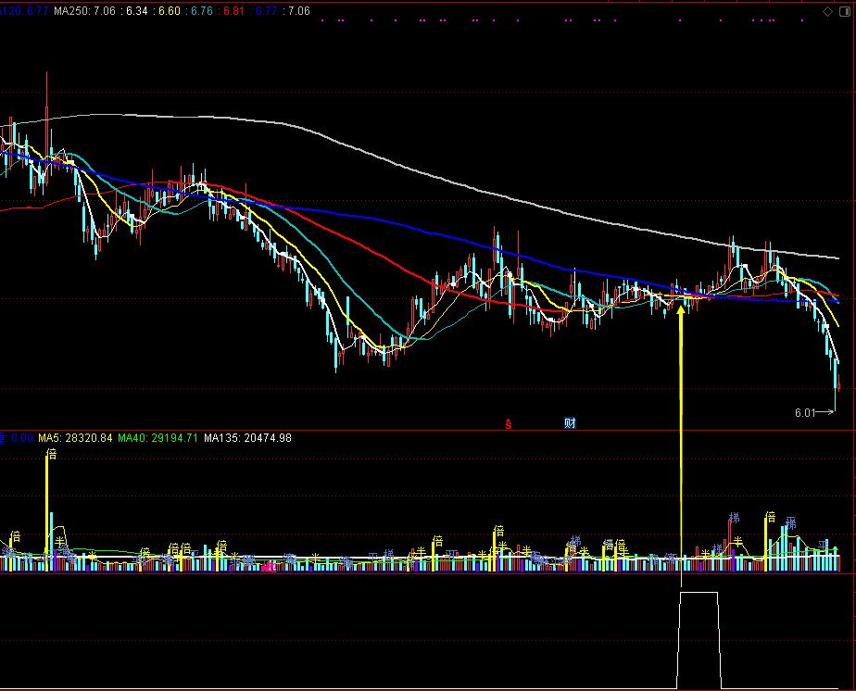Click the diamond icon at top right
This screenshot has width=856, height=691.
(x=827, y=11)
